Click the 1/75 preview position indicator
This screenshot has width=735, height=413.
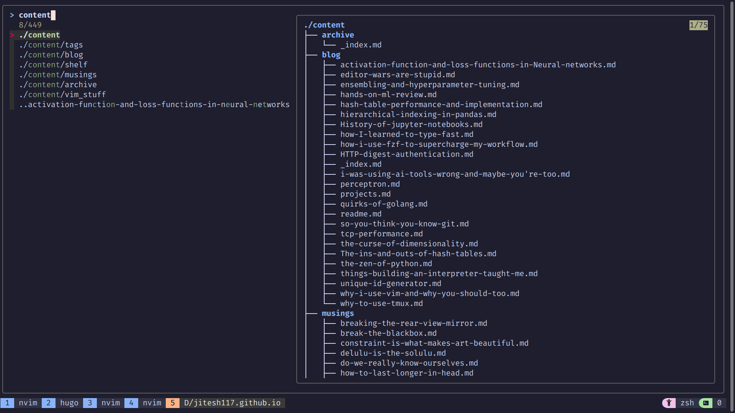pos(698,25)
